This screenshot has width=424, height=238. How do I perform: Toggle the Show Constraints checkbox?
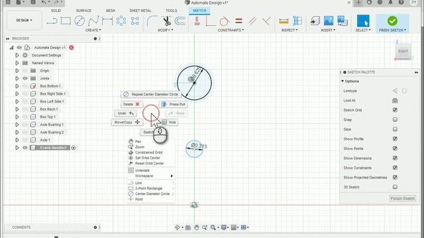point(395,167)
